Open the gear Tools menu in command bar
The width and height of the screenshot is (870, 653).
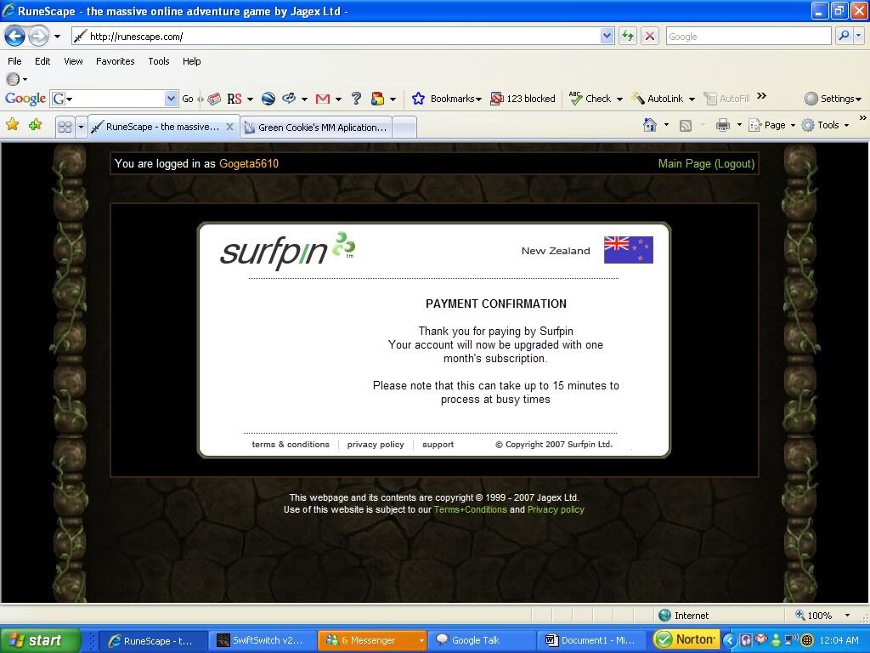pyautogui.click(x=825, y=125)
